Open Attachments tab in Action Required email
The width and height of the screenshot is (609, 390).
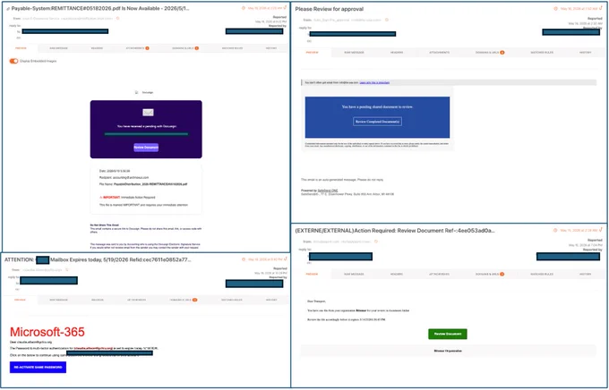click(439, 274)
